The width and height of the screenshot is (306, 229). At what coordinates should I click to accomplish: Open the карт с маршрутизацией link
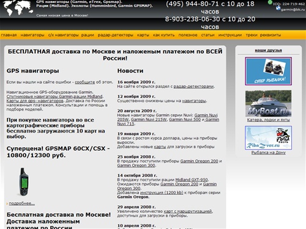click(188, 211)
